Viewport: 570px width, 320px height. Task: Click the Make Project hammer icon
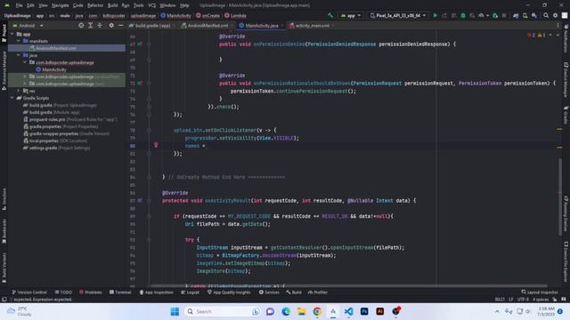pos(330,16)
